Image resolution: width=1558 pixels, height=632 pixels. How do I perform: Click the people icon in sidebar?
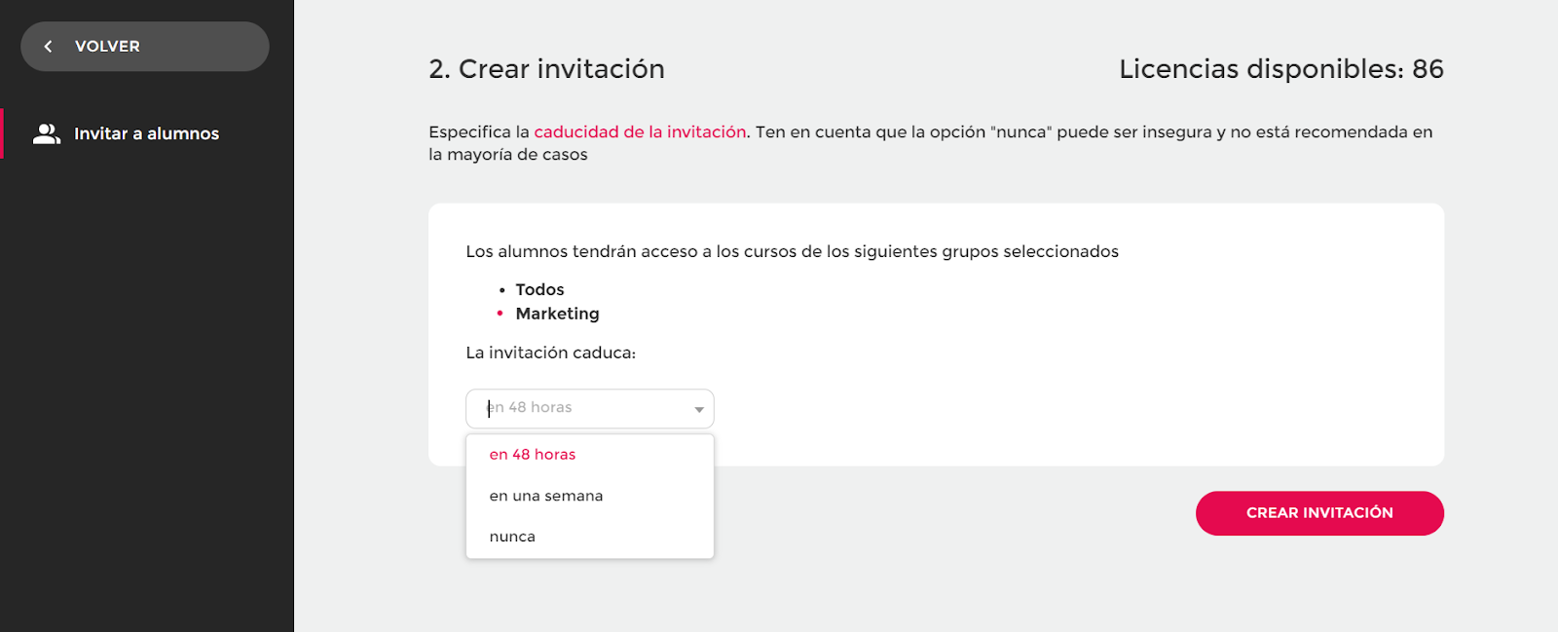coord(46,134)
